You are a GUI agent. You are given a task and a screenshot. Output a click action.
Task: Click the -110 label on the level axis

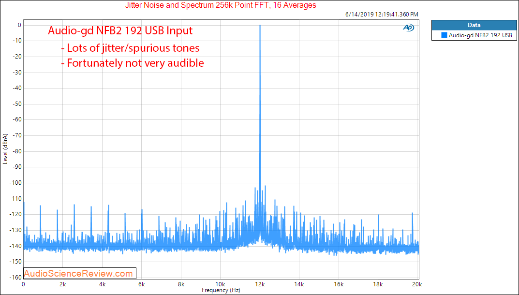[15, 199]
